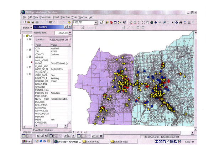Open the Selection menu
This screenshot has width=219, height=151.
[65, 17]
